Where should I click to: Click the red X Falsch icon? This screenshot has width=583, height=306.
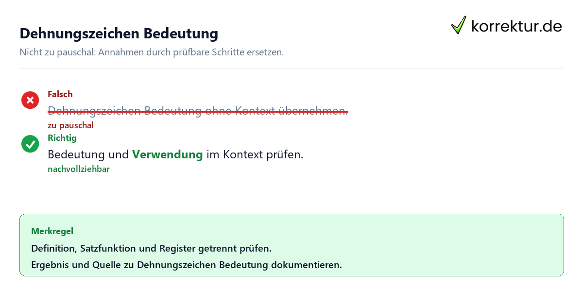point(30,100)
